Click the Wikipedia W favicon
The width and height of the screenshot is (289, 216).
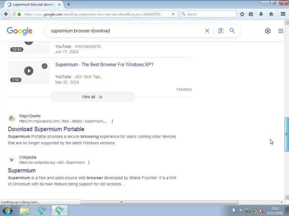(x=12, y=160)
